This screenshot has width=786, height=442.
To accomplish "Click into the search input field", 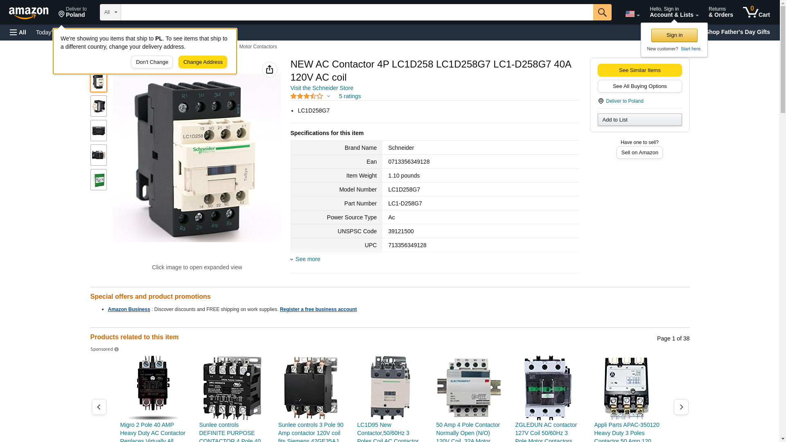I will tap(356, 12).
